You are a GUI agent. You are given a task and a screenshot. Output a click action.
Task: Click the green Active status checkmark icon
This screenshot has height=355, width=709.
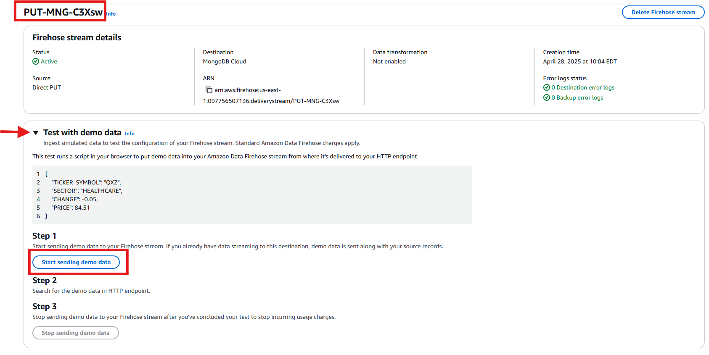coord(36,61)
